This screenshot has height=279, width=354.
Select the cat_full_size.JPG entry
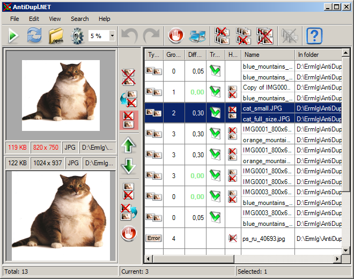(267, 119)
